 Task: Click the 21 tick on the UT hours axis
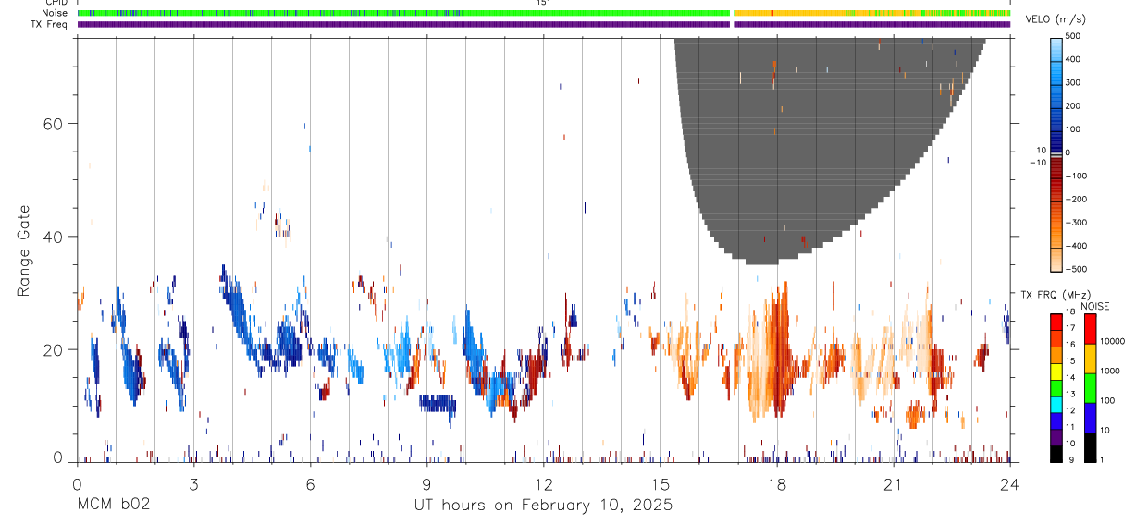point(894,484)
